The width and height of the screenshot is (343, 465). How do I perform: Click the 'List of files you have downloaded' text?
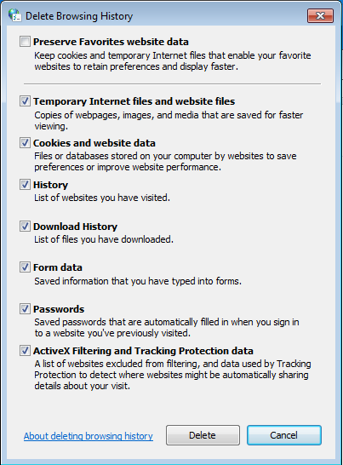point(104,239)
